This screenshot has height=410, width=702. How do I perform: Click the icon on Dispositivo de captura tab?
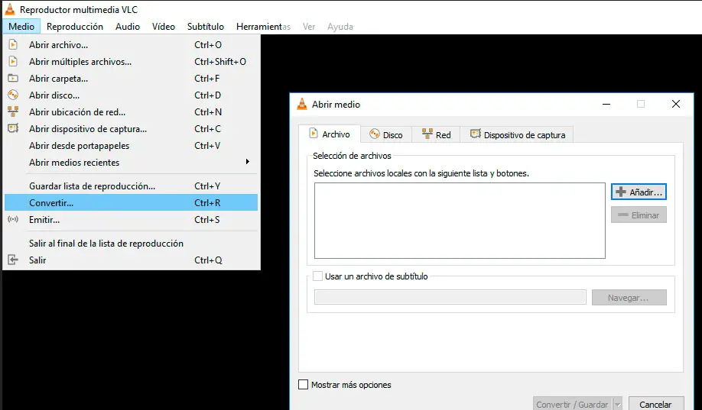[476, 134]
